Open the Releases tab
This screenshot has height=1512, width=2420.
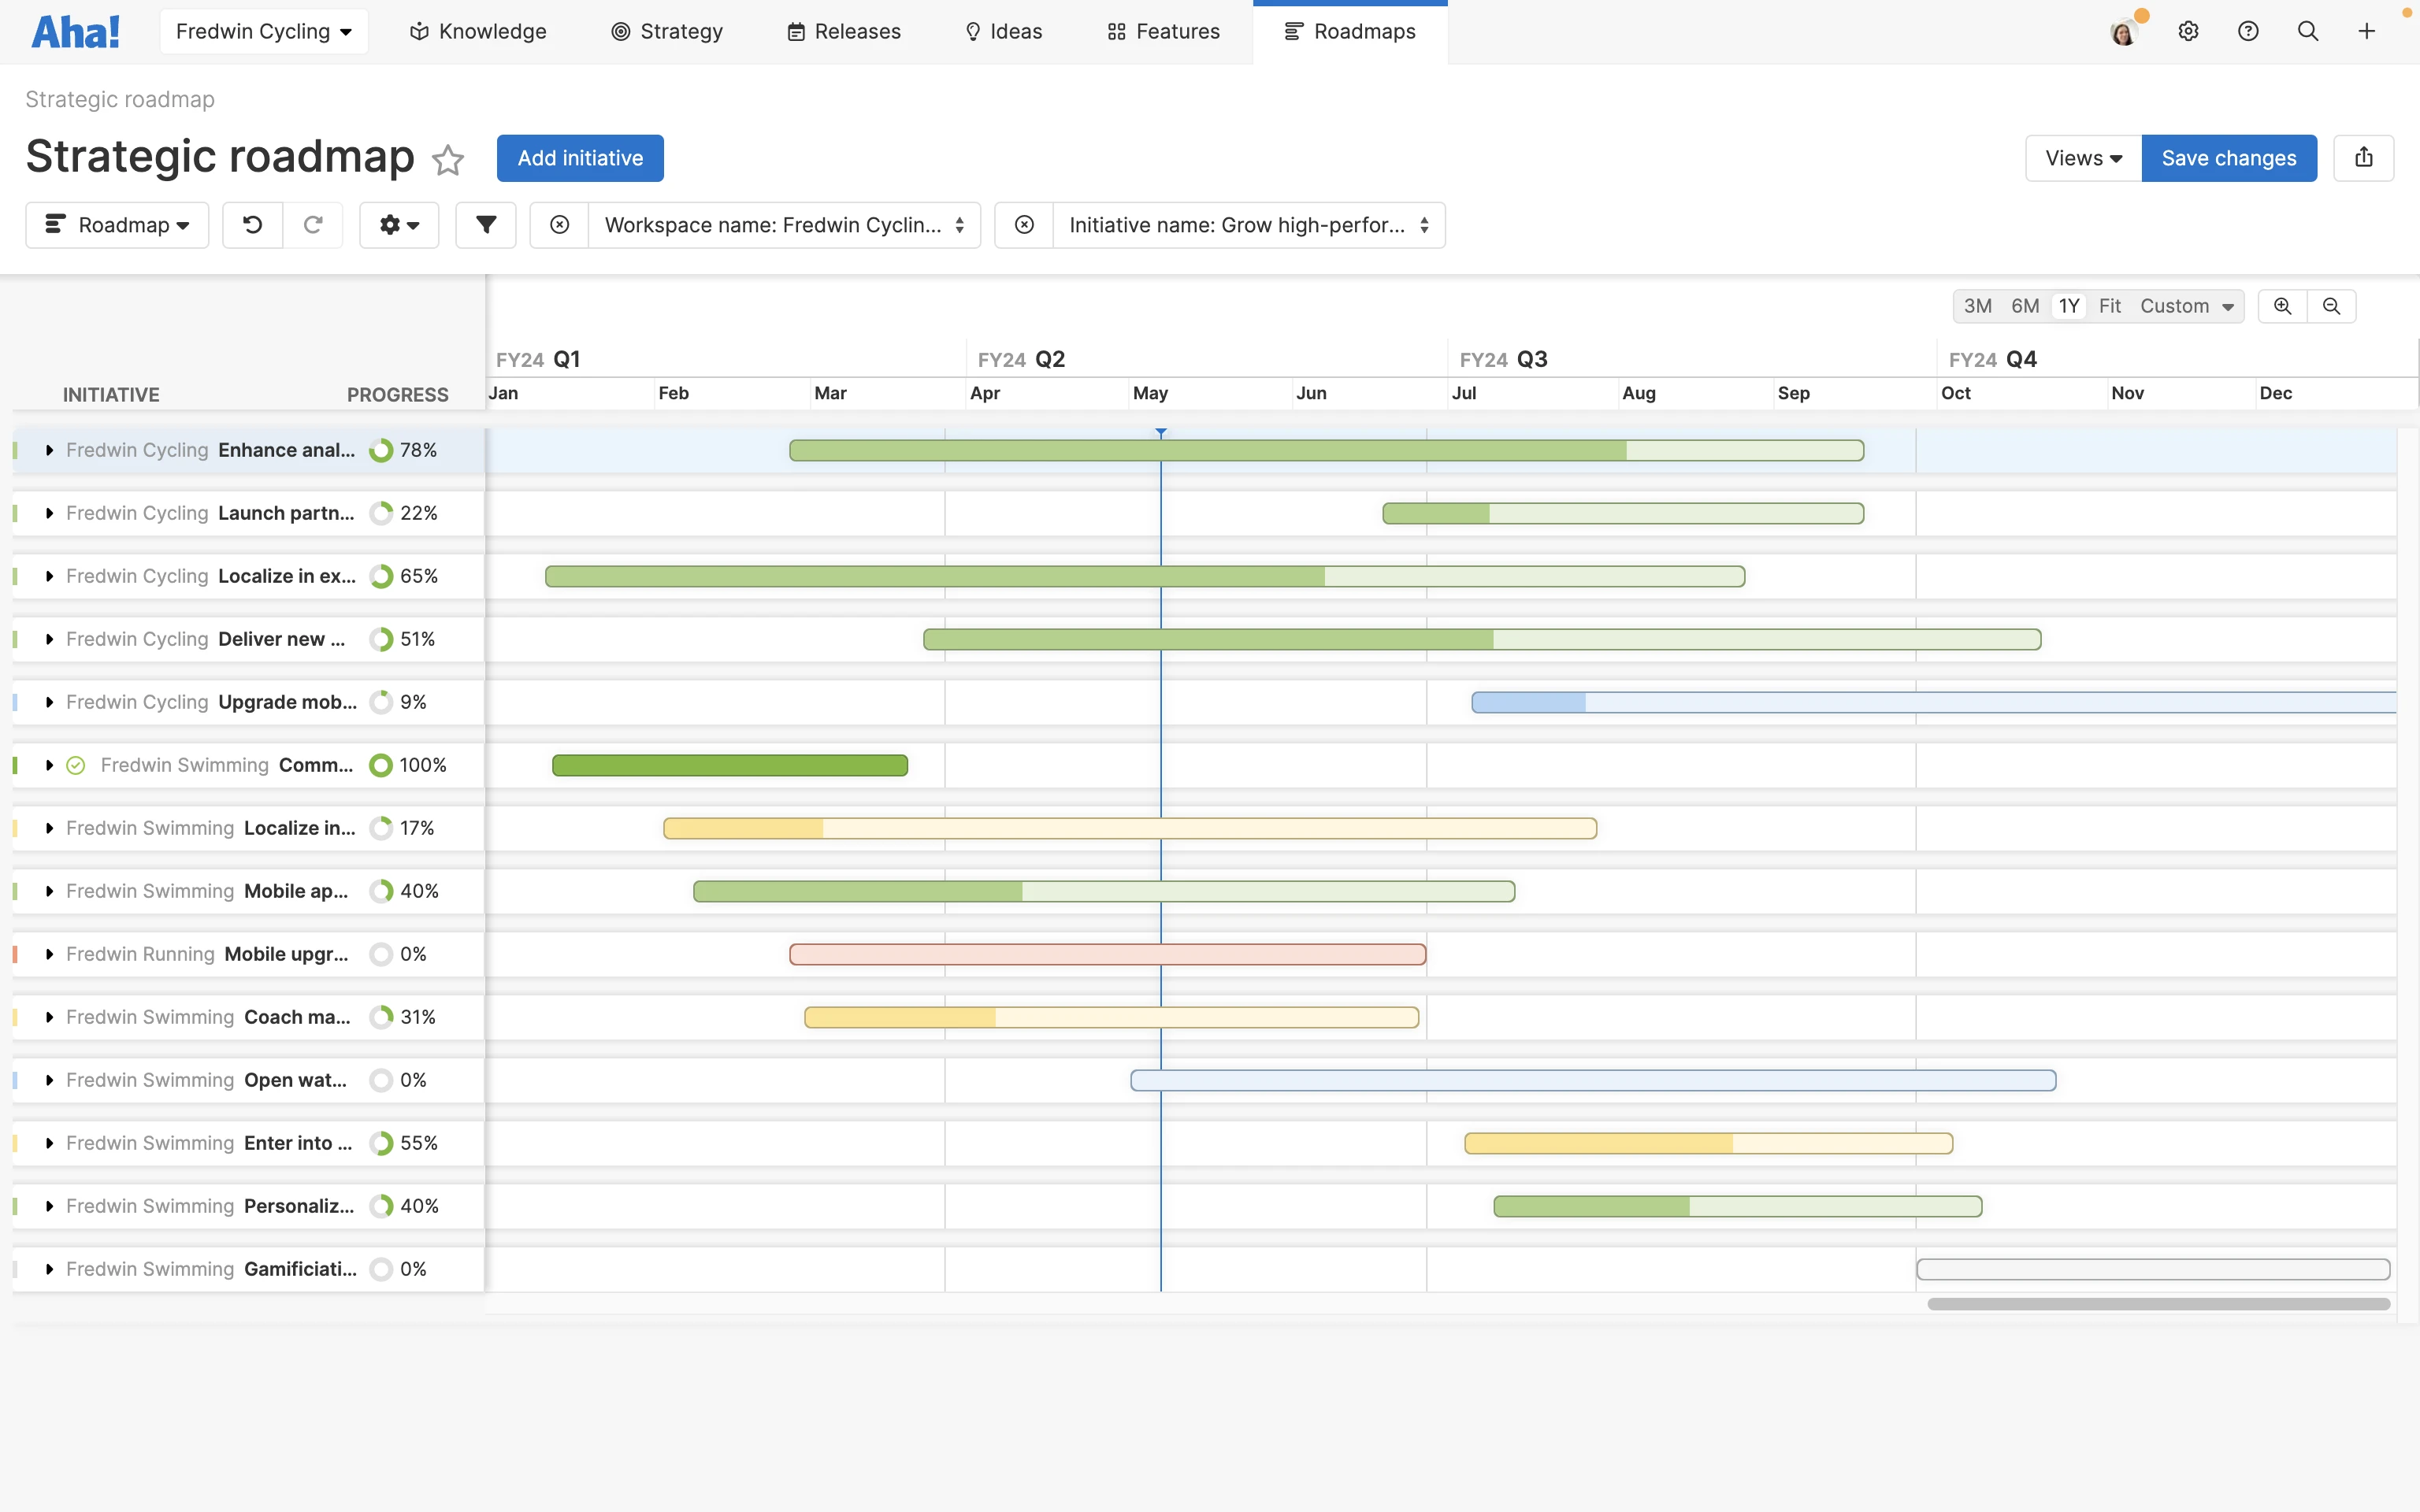(844, 32)
